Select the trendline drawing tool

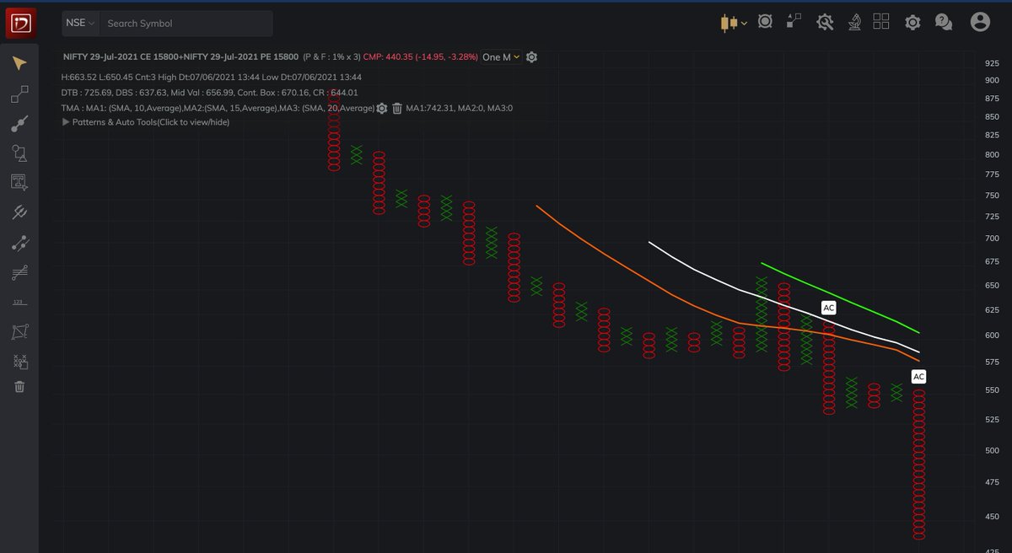19,123
